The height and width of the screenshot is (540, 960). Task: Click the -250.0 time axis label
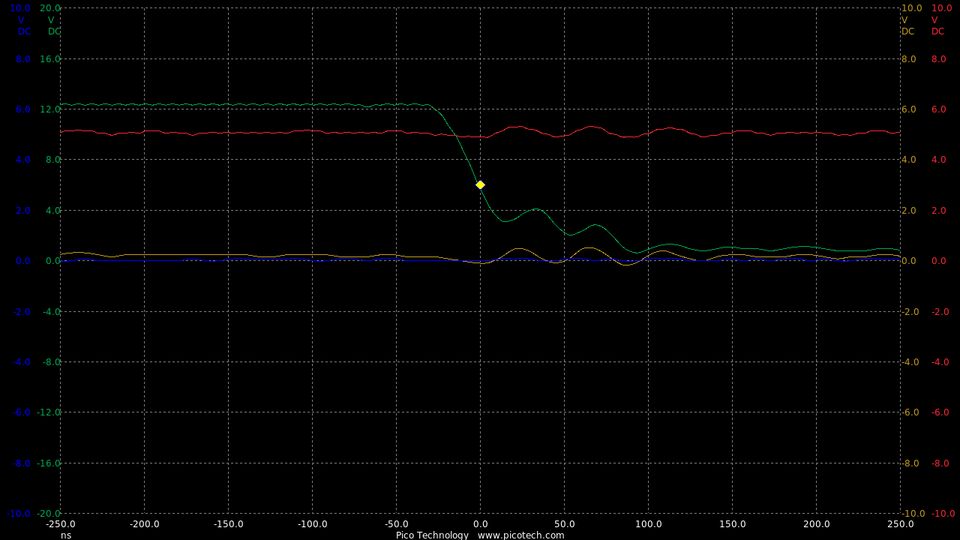[x=60, y=524]
